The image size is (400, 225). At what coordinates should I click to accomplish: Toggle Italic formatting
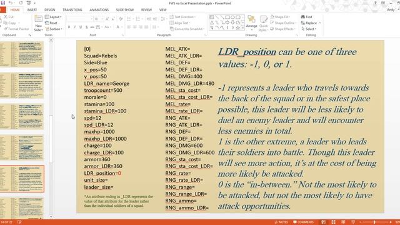click(75, 27)
